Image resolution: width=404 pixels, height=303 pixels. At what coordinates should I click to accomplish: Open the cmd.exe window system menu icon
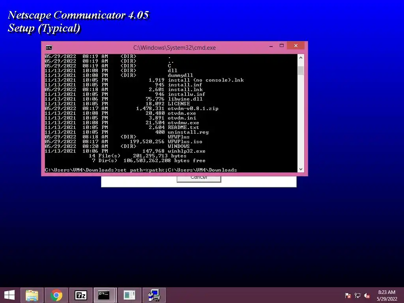click(49, 48)
